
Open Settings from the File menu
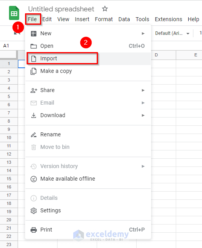[88, 211]
